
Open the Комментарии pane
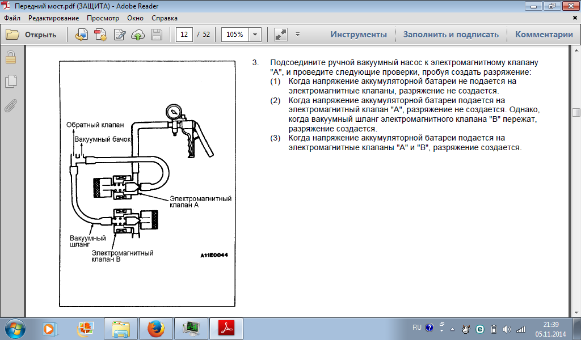(x=544, y=35)
